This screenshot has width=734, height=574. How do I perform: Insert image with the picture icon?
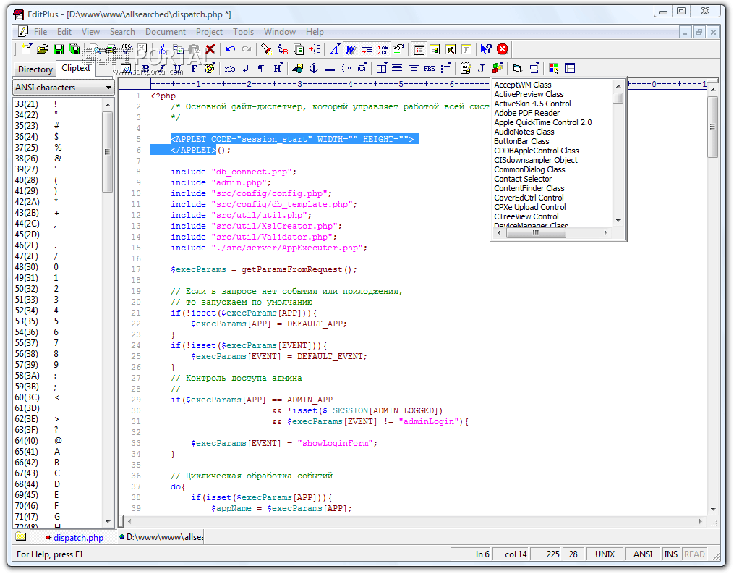(298, 69)
